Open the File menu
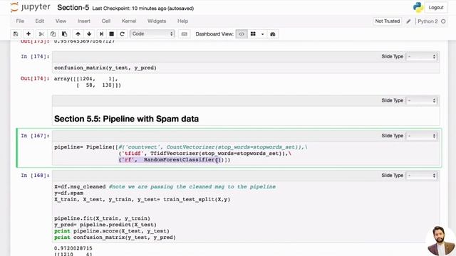 (x=20, y=21)
